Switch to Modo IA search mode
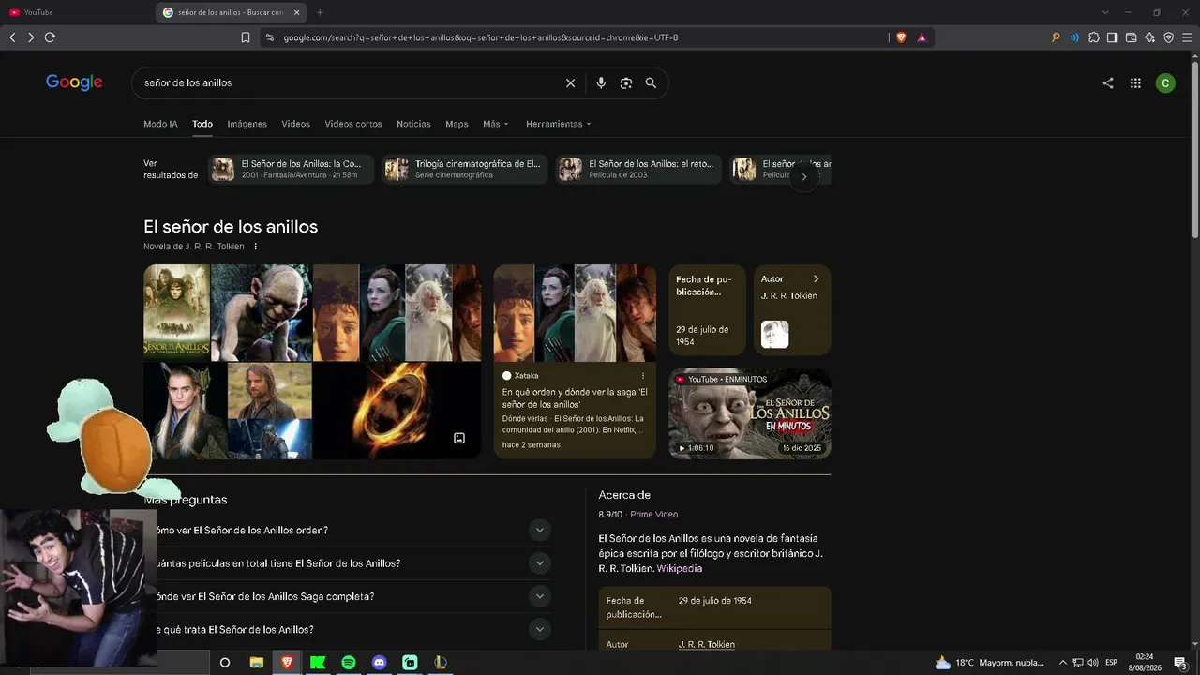This screenshot has width=1200, height=675. [x=160, y=124]
